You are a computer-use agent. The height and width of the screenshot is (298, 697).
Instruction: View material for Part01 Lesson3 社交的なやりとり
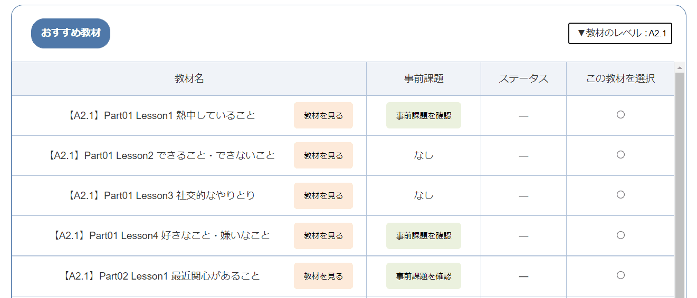(x=323, y=195)
